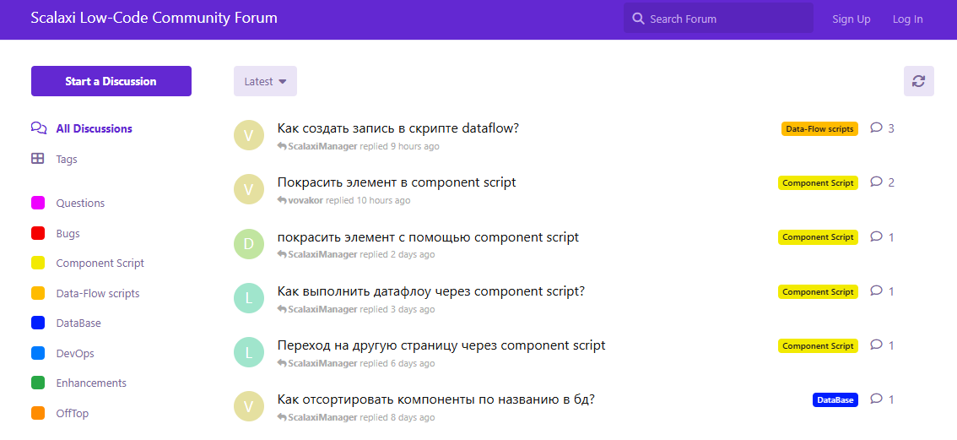Image resolution: width=957 pixels, height=440 pixels.
Task: Click the refresh discussions icon button
Action: tap(918, 81)
